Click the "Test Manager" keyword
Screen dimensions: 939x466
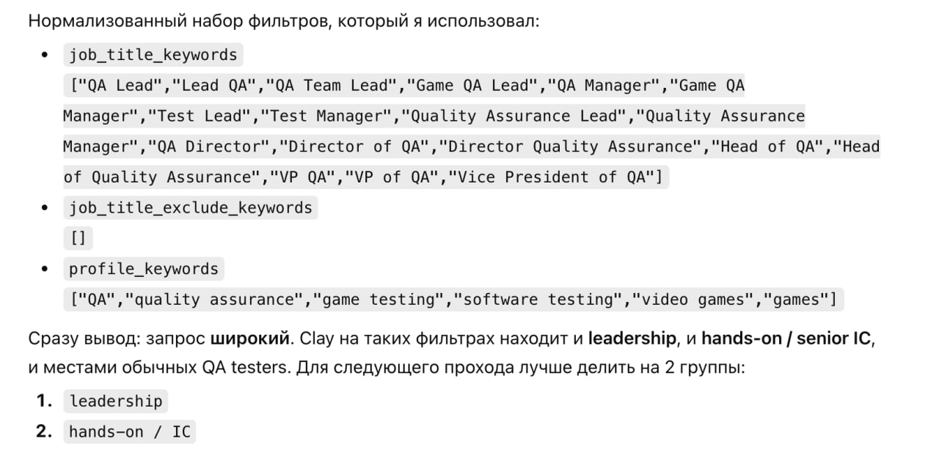326,116
